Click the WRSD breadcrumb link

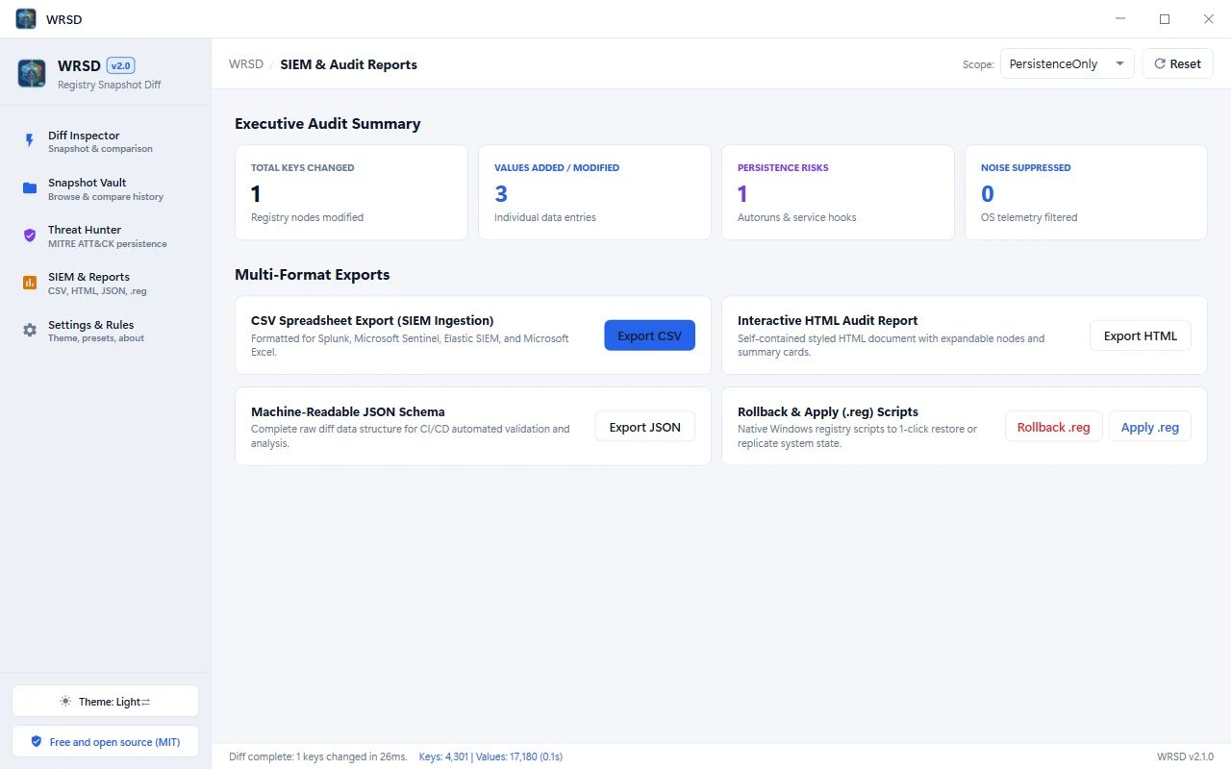click(x=246, y=64)
